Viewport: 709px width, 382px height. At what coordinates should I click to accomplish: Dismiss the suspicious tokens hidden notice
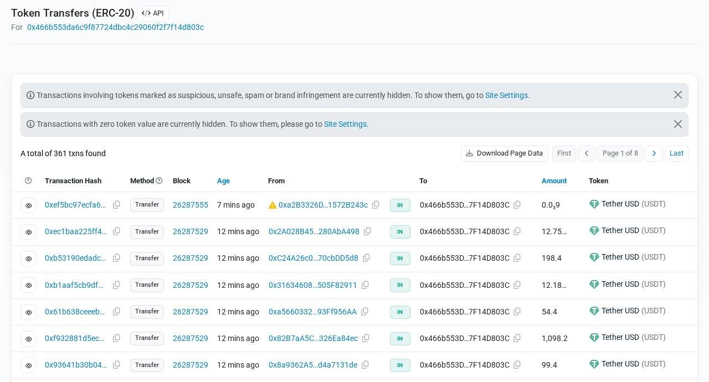(x=678, y=95)
